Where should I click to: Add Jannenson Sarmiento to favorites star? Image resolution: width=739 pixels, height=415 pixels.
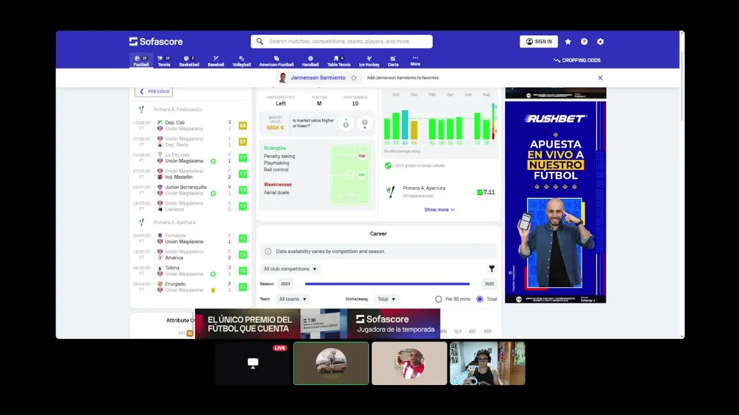(354, 78)
